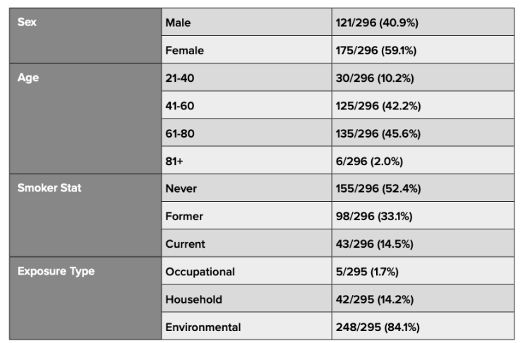The width and height of the screenshot is (523, 343).
Task: Select the Age category cell
Action: (85, 119)
